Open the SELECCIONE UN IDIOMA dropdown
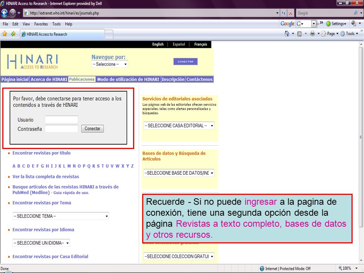 click(41, 243)
